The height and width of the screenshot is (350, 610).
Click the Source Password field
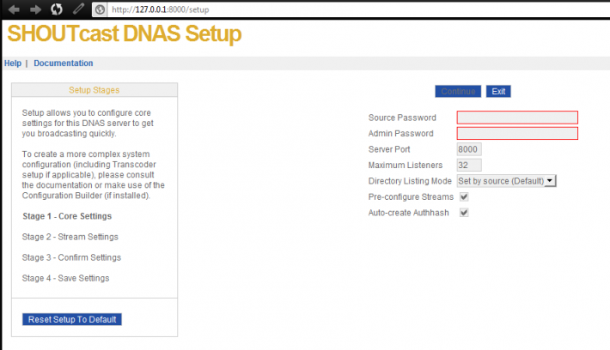point(517,118)
